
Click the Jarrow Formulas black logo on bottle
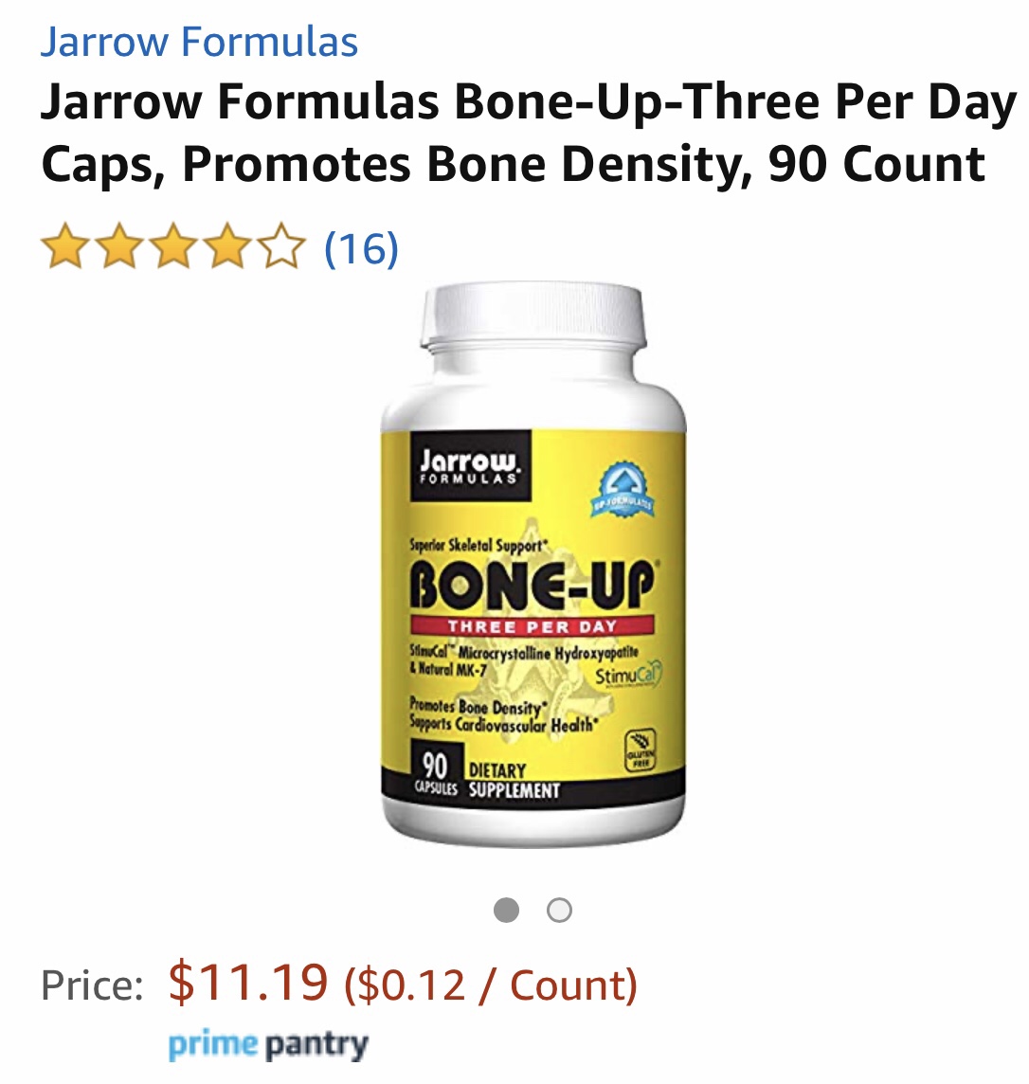pyautogui.click(x=471, y=465)
